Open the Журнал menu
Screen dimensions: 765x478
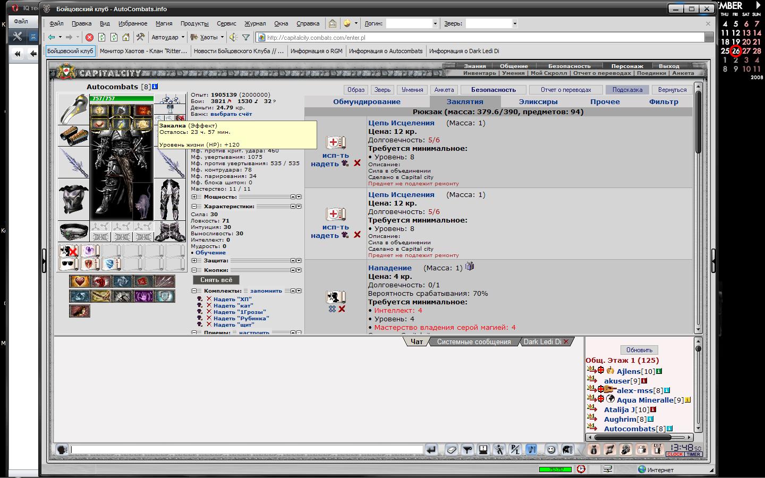tap(255, 23)
